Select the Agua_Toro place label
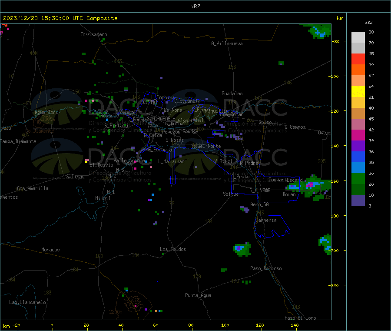This screenshot has height=331, width=391. [x=46, y=112]
